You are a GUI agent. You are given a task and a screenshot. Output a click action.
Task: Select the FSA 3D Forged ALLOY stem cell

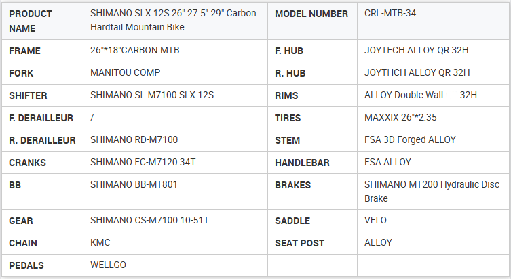pos(410,140)
